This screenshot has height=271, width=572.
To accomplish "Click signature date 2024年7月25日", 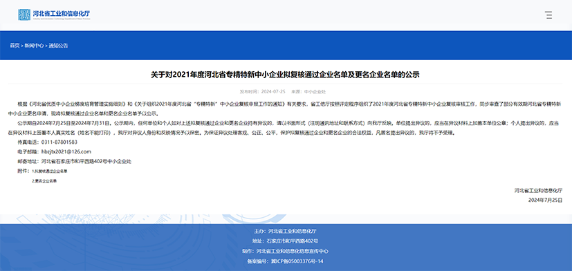I will tap(545, 200).
